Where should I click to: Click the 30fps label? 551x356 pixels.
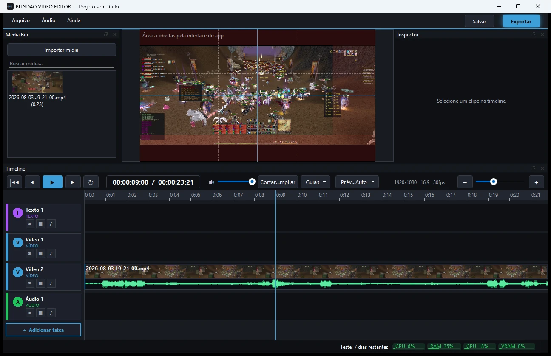click(439, 182)
